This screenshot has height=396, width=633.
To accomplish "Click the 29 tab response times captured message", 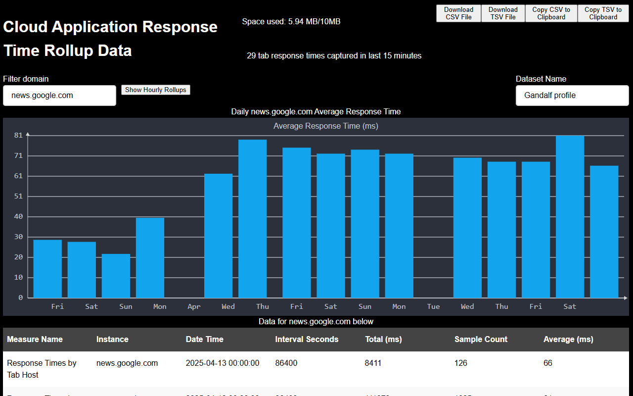I will (334, 56).
